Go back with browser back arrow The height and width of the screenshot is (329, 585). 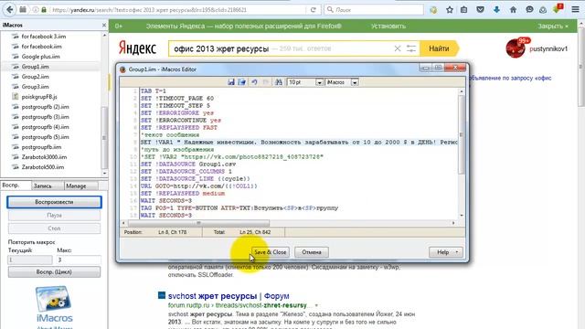[x=10, y=10]
